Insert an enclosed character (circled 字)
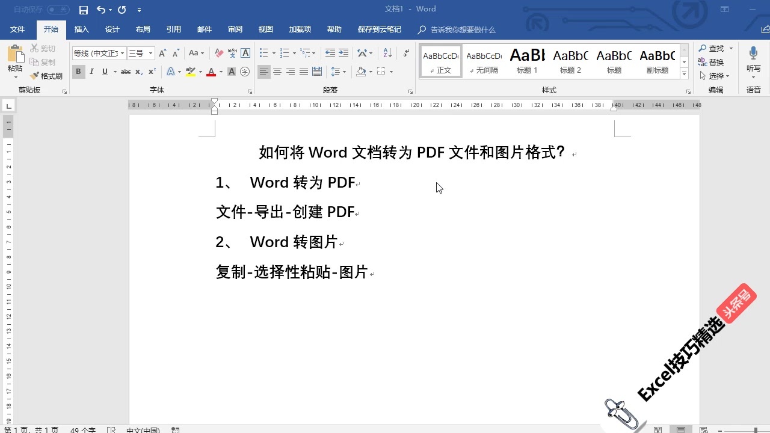 point(245,72)
